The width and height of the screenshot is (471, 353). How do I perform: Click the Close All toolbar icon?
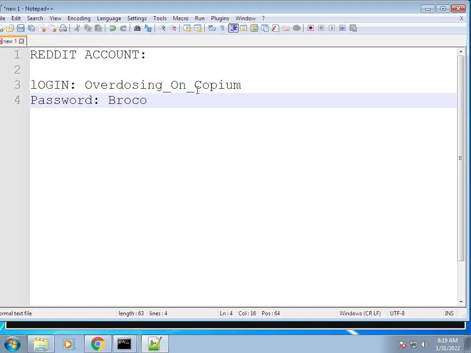pos(52,28)
